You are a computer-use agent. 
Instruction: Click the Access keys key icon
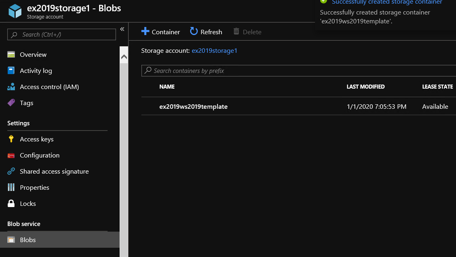pos(11,139)
